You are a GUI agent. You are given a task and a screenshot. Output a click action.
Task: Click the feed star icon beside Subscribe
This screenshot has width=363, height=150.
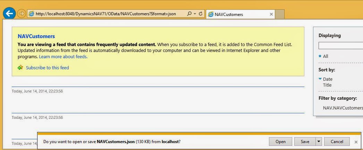pyautogui.click(x=20, y=68)
